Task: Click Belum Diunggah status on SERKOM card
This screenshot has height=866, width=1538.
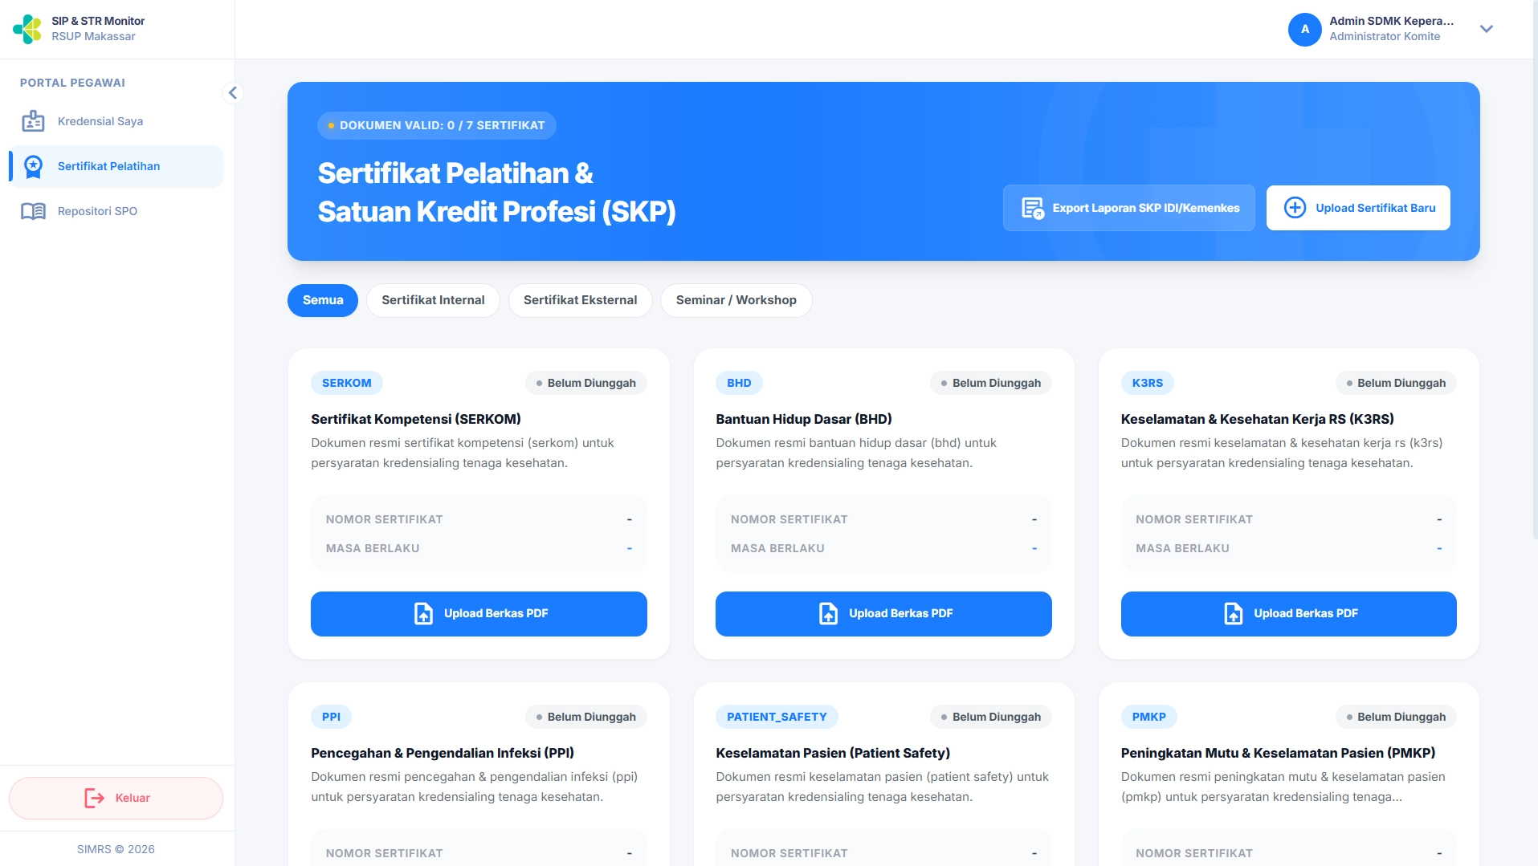Action: point(585,383)
